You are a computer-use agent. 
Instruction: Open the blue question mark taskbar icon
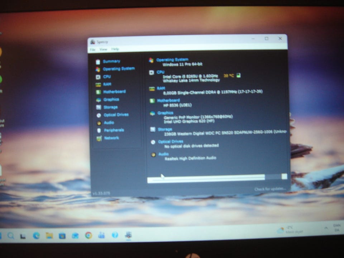click(115, 235)
